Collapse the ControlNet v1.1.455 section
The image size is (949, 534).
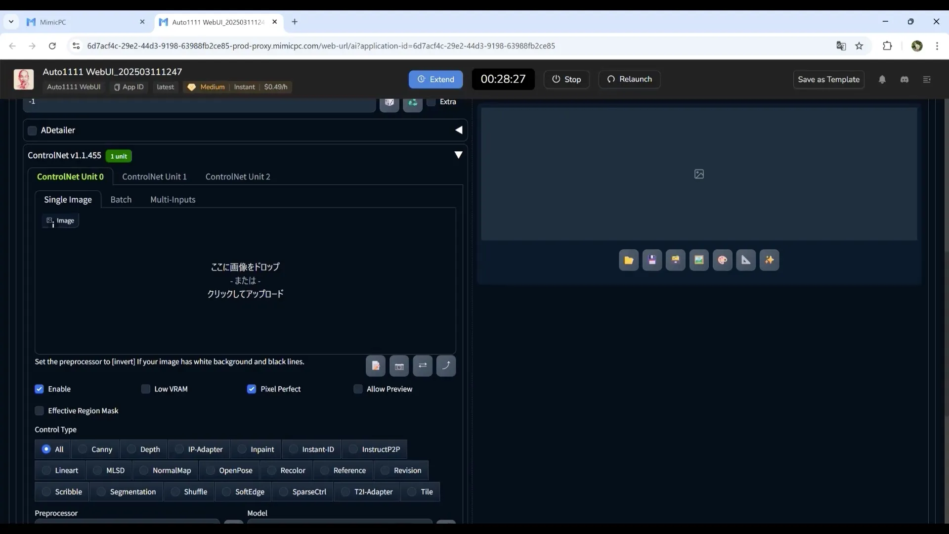(458, 155)
